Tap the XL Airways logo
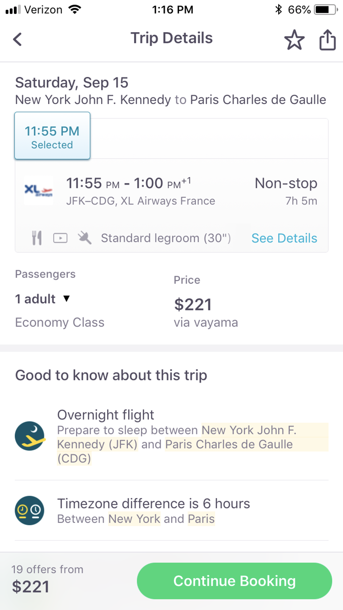343x610 pixels. pos(38,191)
